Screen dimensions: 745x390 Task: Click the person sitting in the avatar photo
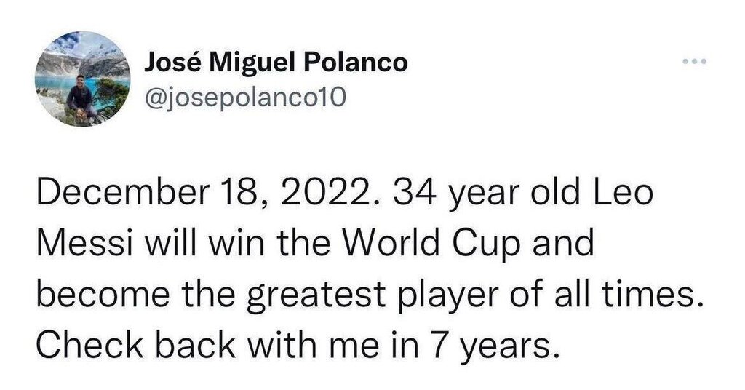click(80, 100)
